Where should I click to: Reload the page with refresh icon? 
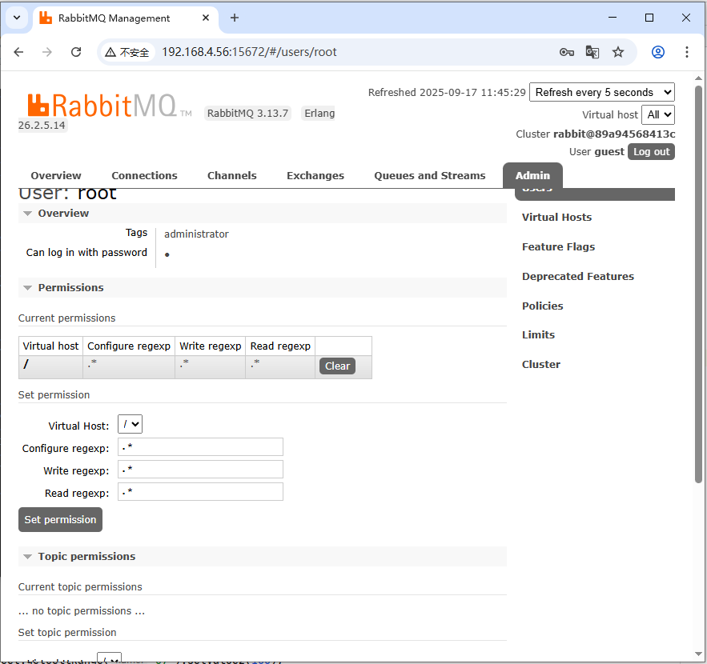(76, 52)
